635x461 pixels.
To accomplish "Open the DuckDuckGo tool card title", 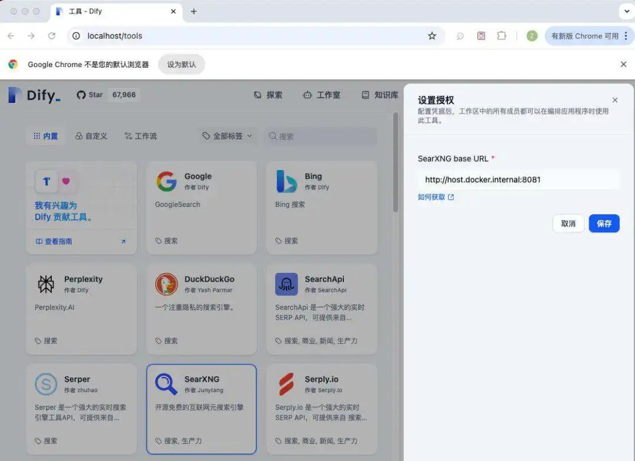I will 209,279.
